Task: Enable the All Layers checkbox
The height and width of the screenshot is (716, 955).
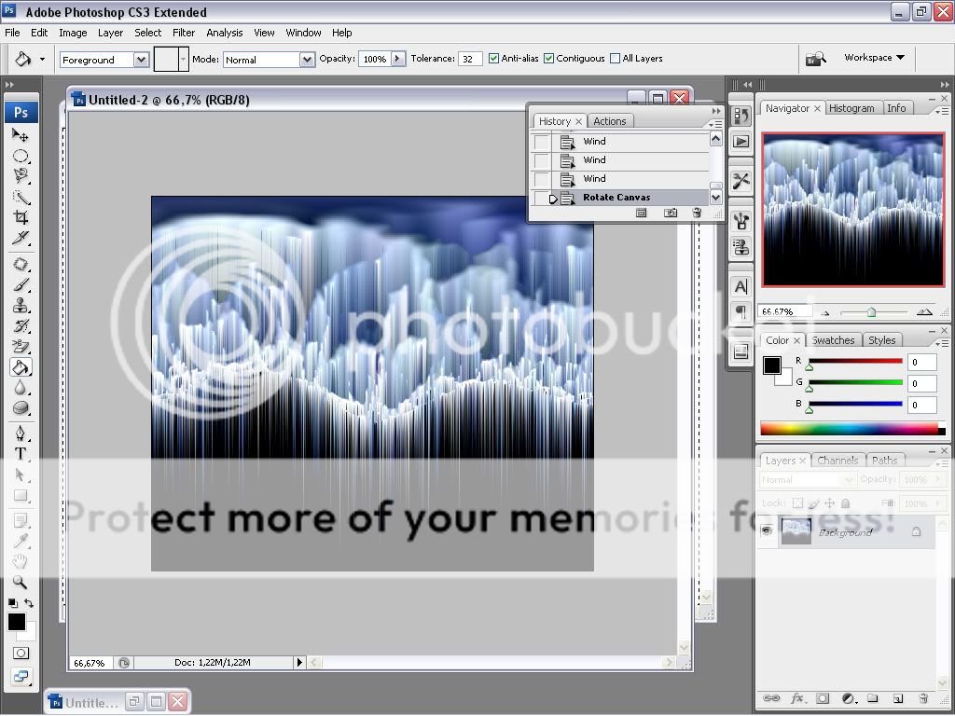Action: point(616,59)
